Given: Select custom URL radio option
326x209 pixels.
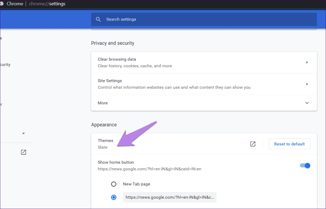Looking at the screenshot, I should pos(113,197).
